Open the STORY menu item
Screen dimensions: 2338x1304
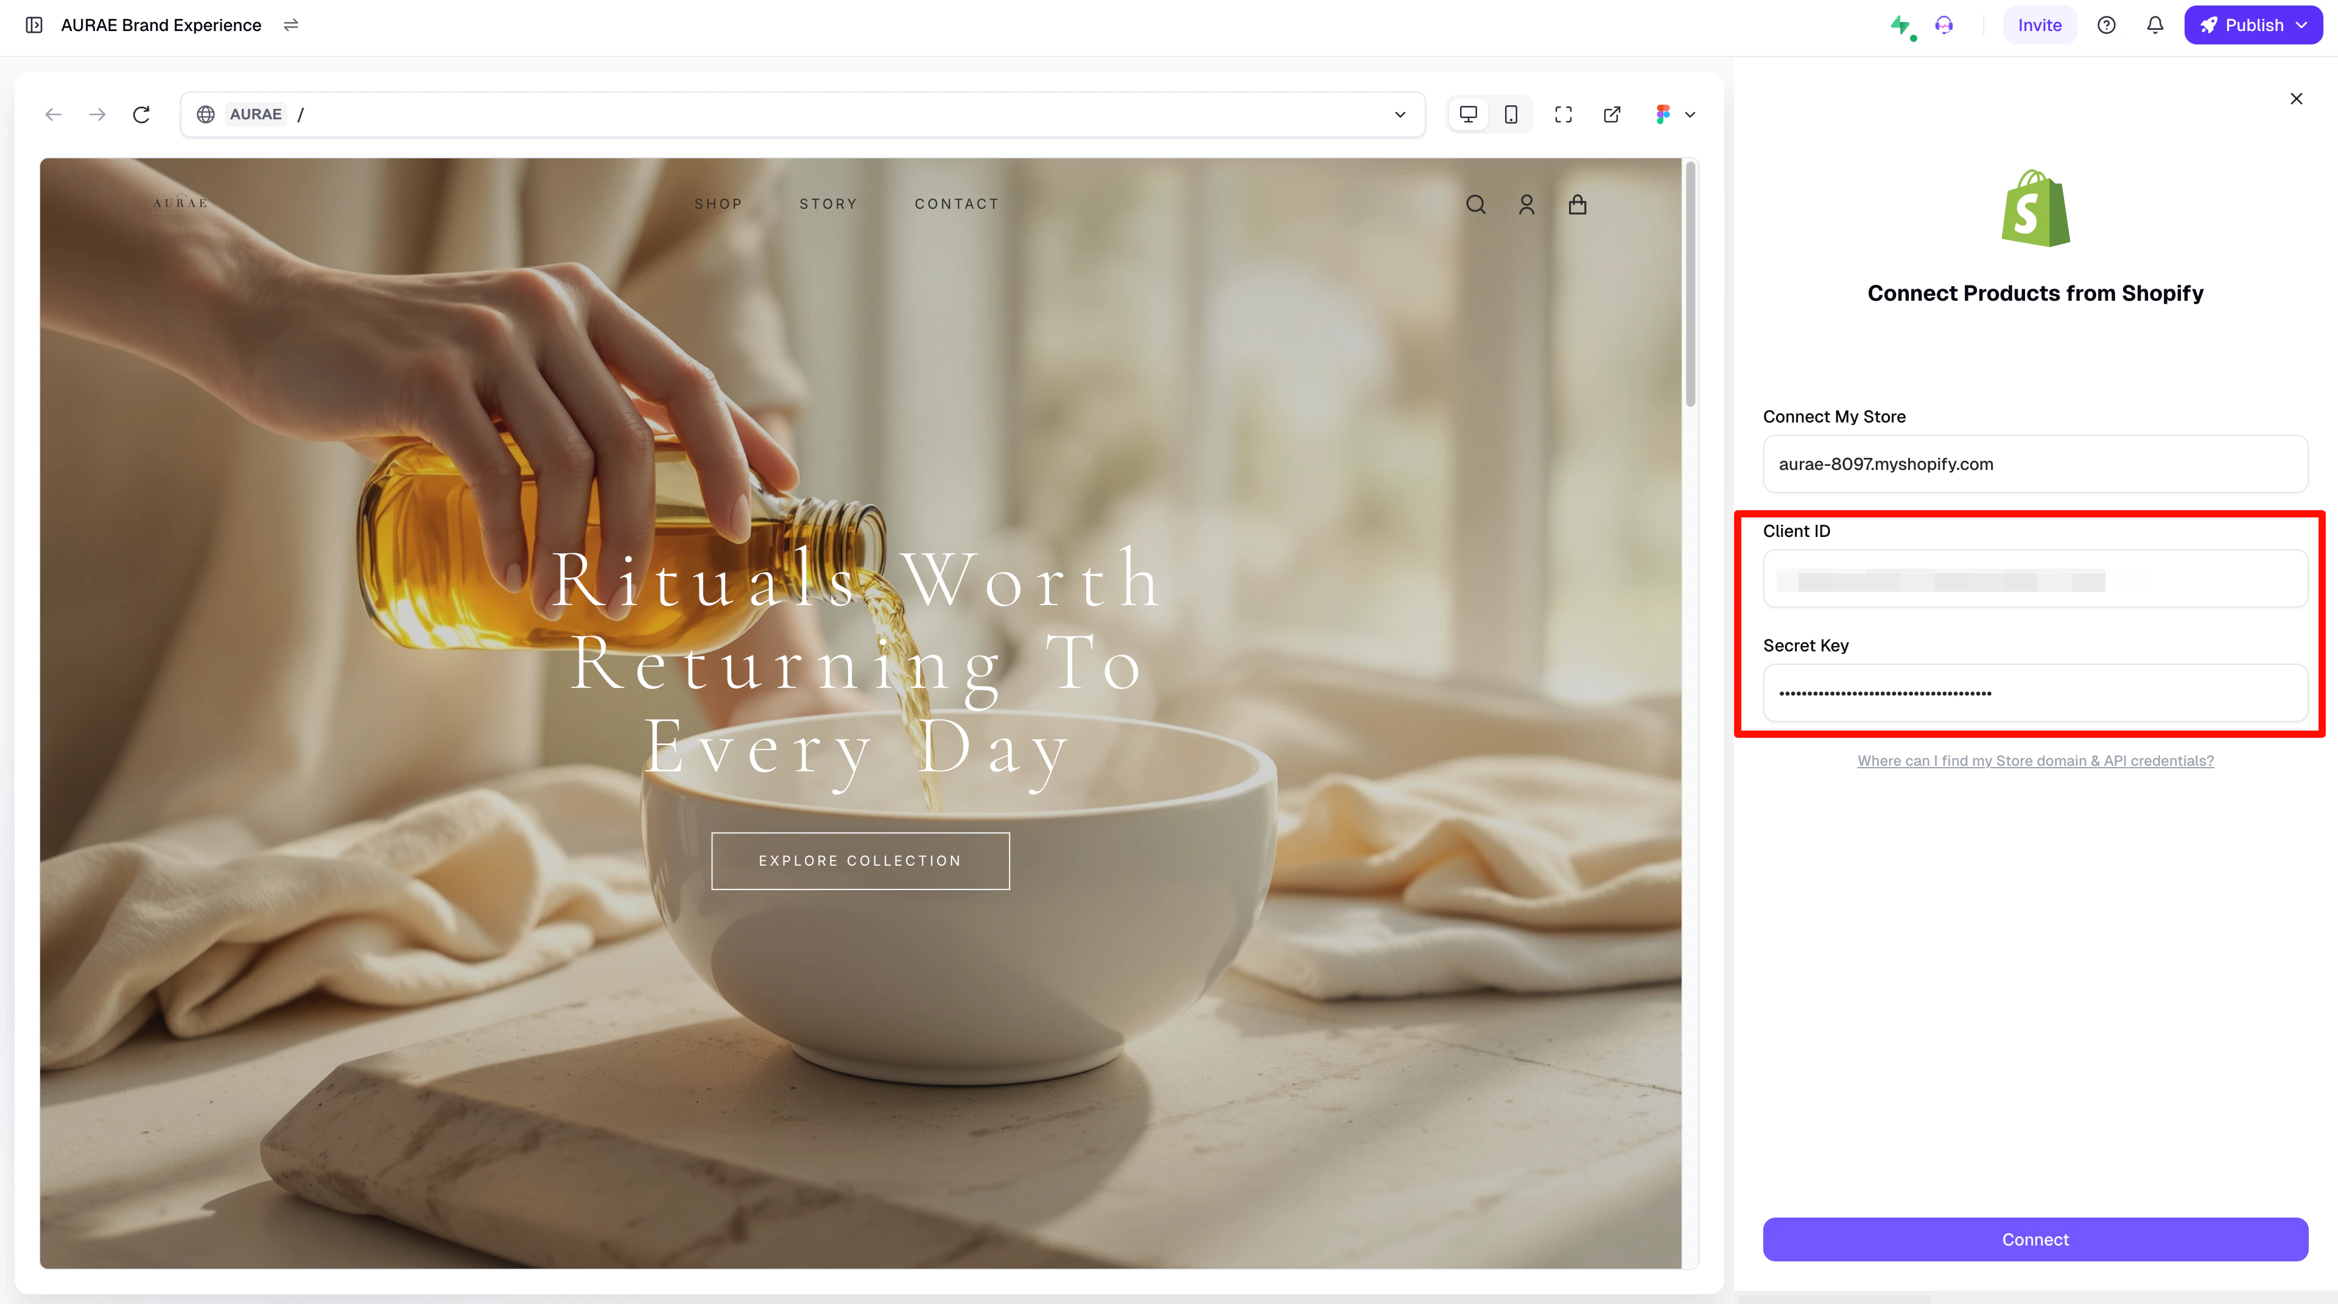tap(828, 204)
